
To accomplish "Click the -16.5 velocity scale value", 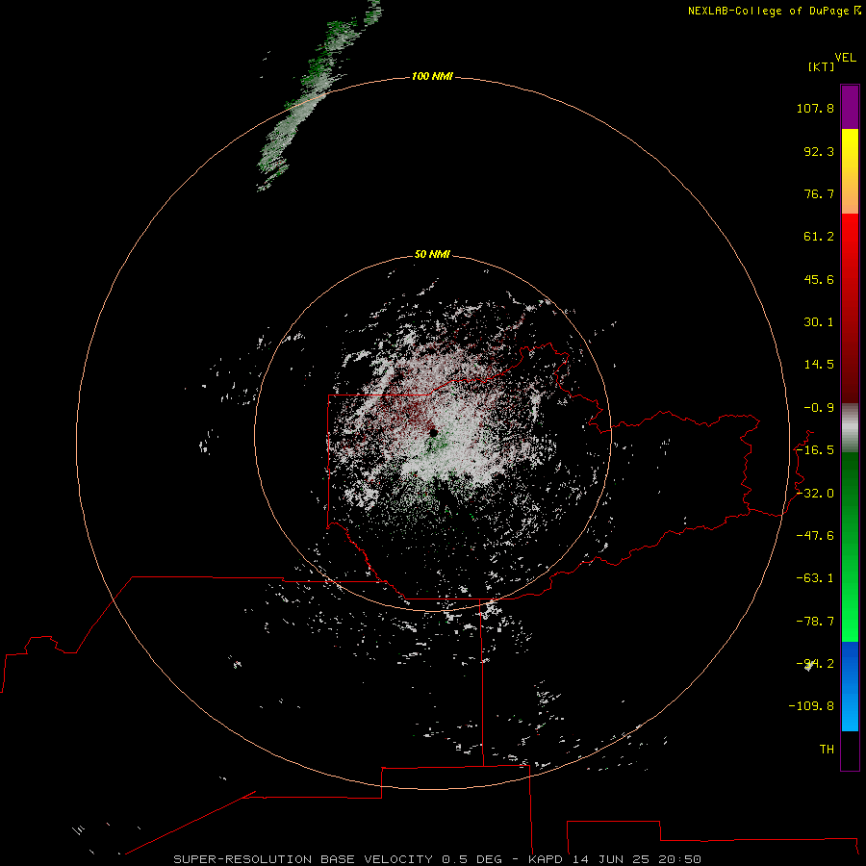I will click(815, 450).
